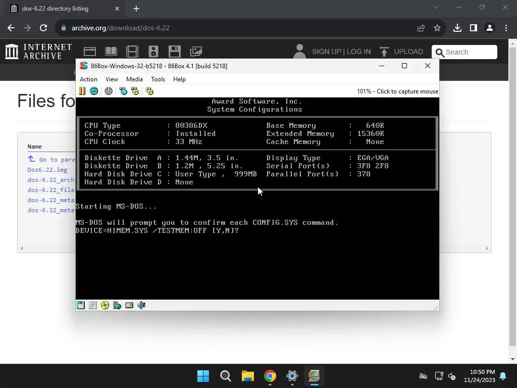The width and height of the screenshot is (517, 388).
Task: Click the CD-ROM drive status icon
Action: coord(105,305)
